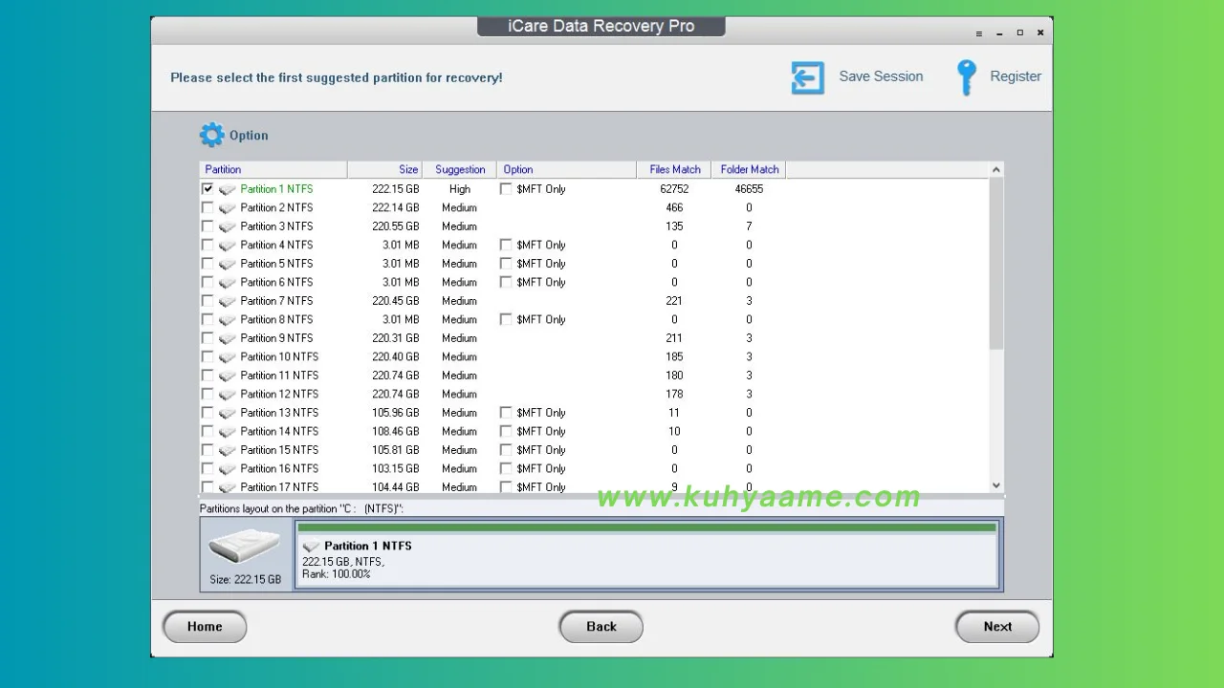This screenshot has width=1224, height=688.
Task: Check the Partition 2 NTFS checkbox
Action: (x=208, y=207)
